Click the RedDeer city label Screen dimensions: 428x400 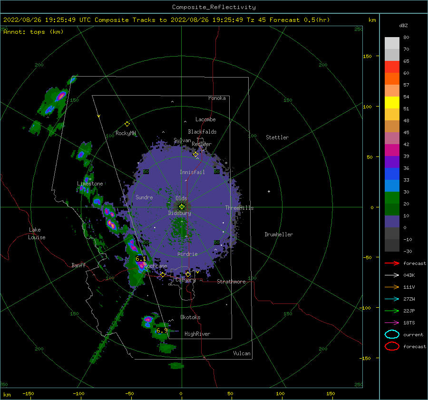point(202,144)
